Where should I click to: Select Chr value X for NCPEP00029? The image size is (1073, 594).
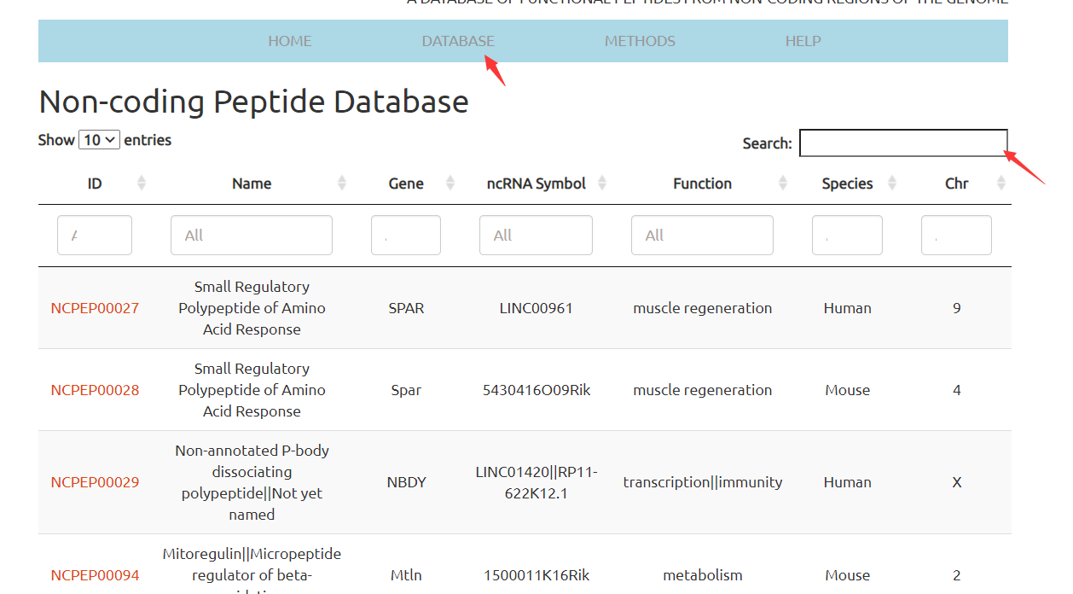(x=956, y=482)
